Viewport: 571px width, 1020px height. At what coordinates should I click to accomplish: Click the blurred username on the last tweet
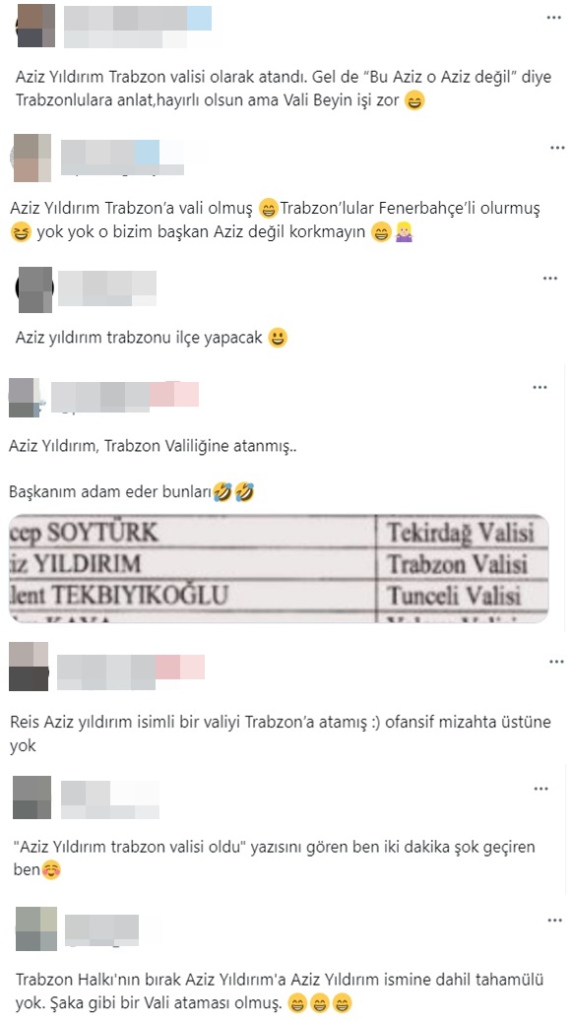pos(102,930)
